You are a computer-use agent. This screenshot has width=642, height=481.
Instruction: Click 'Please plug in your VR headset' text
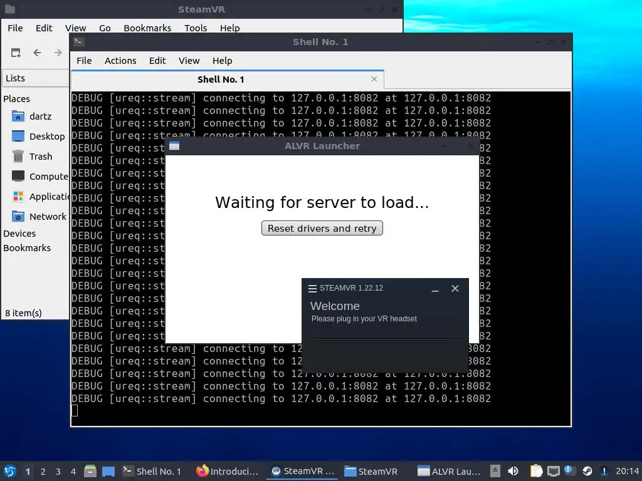(x=364, y=319)
